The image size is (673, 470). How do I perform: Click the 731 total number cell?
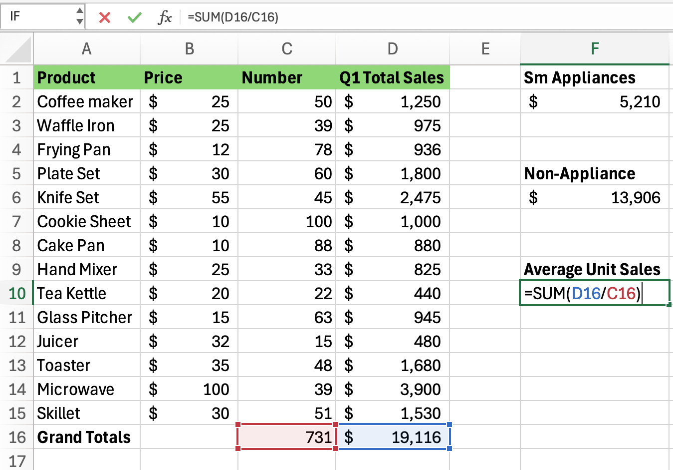287,437
